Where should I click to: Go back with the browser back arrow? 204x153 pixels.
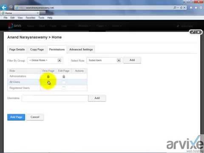point(4,8)
